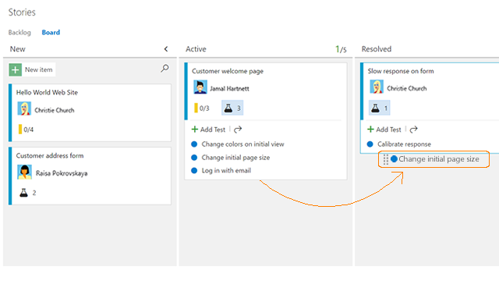Click Jamal Hartnett's avatar icon

coord(200,87)
